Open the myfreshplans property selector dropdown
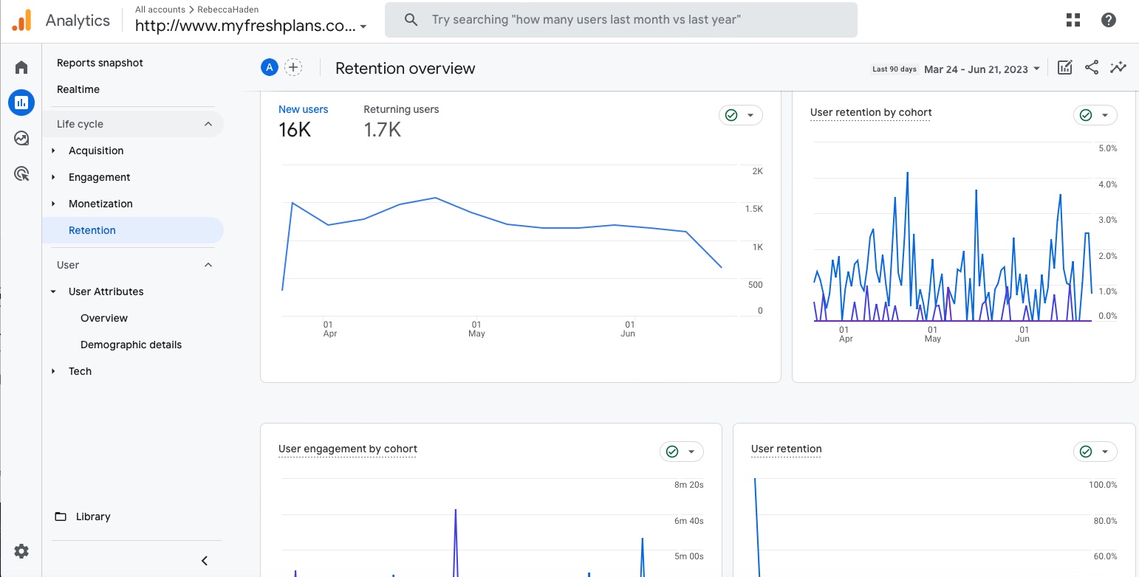Viewport: 1139px width, 577px height. 248,25
